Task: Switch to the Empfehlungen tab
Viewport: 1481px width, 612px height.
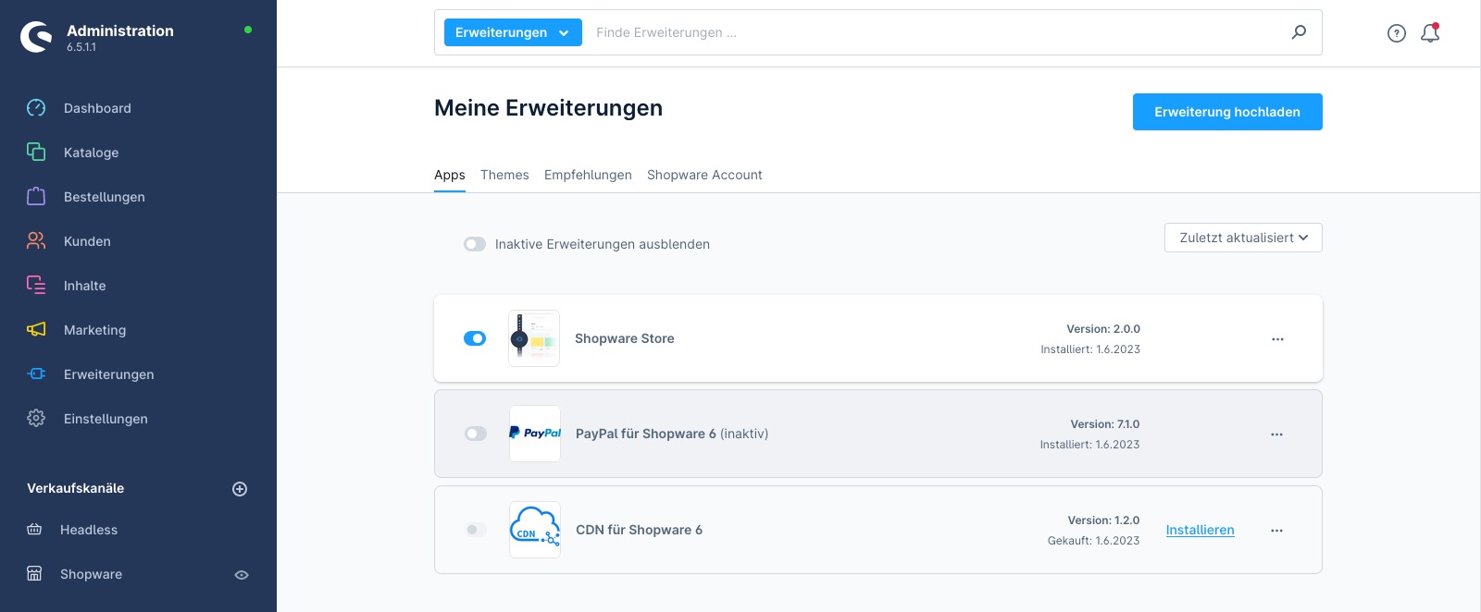Action: [x=588, y=175]
